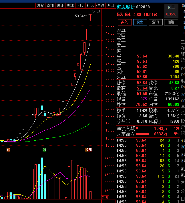Click the 卖五 ask row label

pos(121,30)
